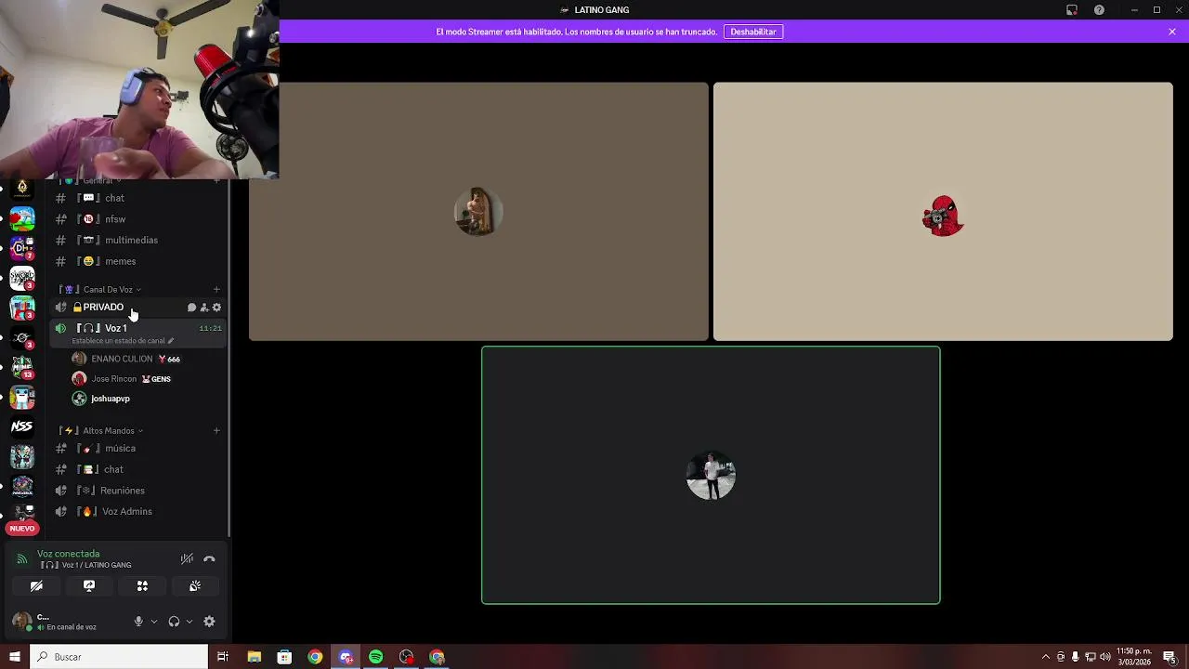The image size is (1189, 669).
Task: Edit the PRIVADO channel settings gear
Action: click(216, 308)
